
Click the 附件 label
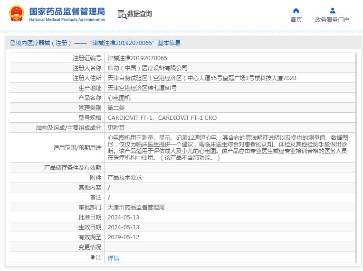point(96,178)
